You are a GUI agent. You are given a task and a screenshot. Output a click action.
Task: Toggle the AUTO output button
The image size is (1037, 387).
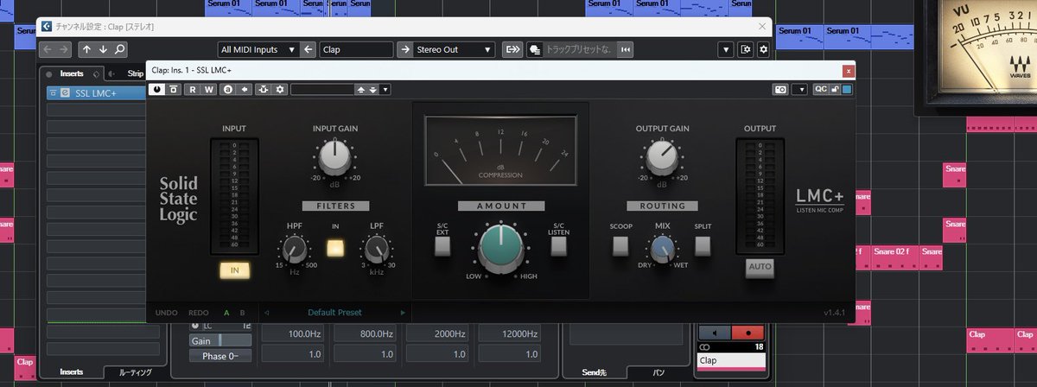tap(760, 268)
